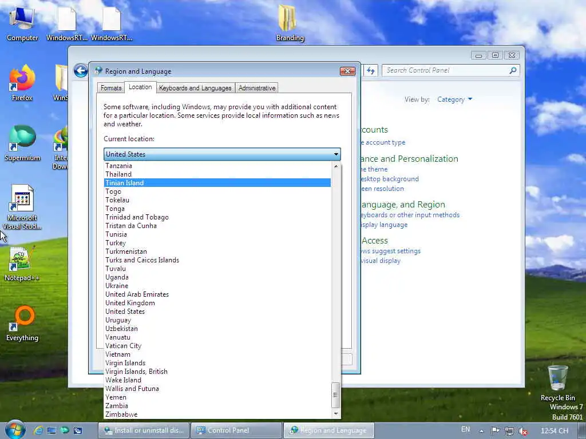Viewport: 586px width, 439px height.
Task: Open the View by Category dropdown
Action: (x=455, y=99)
